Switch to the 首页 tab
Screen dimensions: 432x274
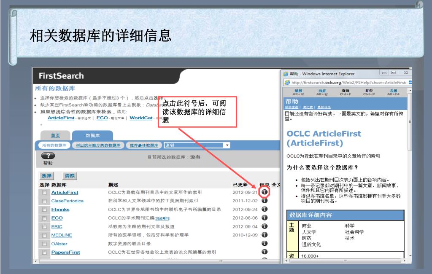[55, 135]
